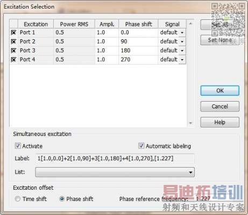Screen dimensions: 248x215
Task: Open Port 1 signal dropdown
Action: 182,33
